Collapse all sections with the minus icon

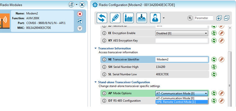[x=227, y=18]
